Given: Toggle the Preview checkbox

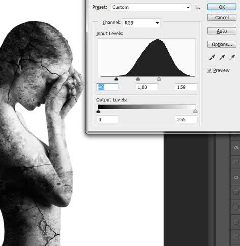Looking at the screenshot, I should pyautogui.click(x=209, y=70).
